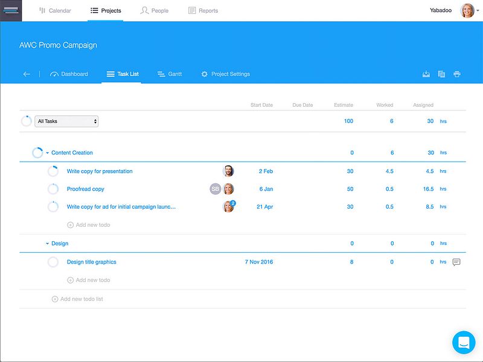
Task: Open the chat bubble in the corner
Action: tap(463, 341)
